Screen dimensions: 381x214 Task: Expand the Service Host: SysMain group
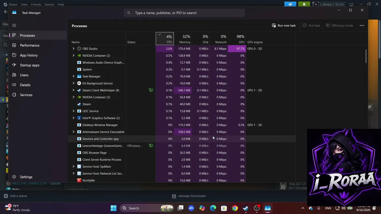tap(74, 166)
